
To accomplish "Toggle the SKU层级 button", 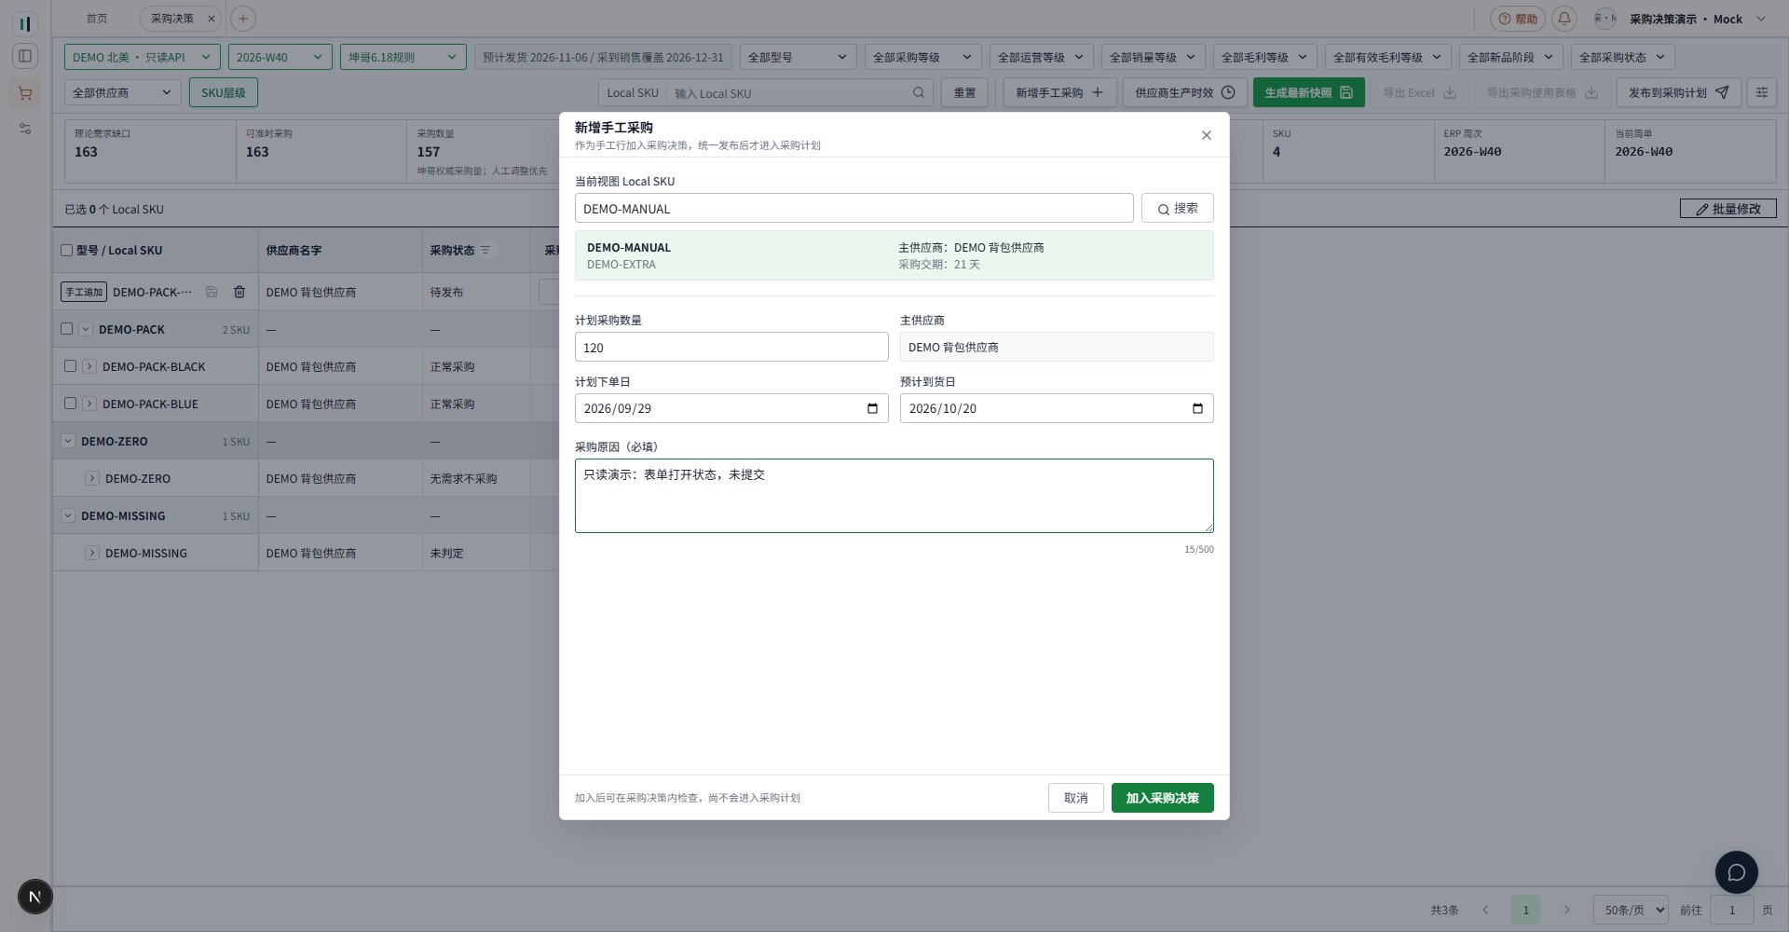I will coord(224,92).
